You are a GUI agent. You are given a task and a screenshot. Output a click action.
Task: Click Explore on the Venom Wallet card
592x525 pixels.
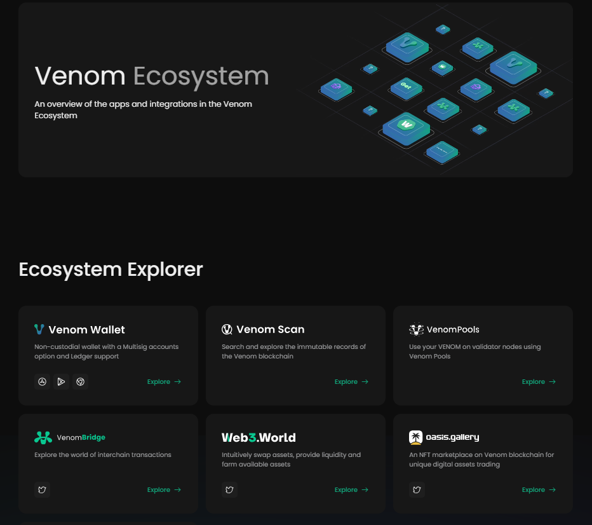164,381
